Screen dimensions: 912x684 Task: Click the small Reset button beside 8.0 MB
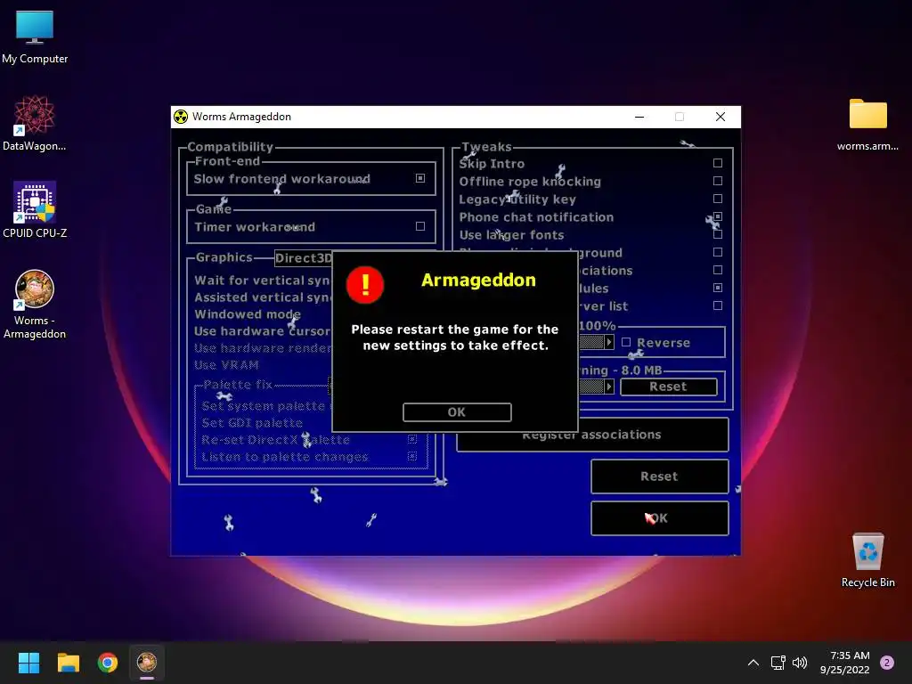coord(668,387)
